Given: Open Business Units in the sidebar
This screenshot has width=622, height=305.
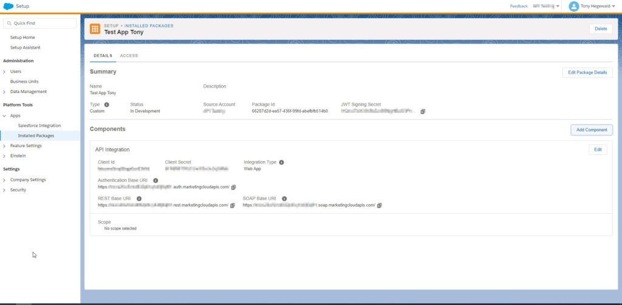Looking at the screenshot, I should pos(24,81).
